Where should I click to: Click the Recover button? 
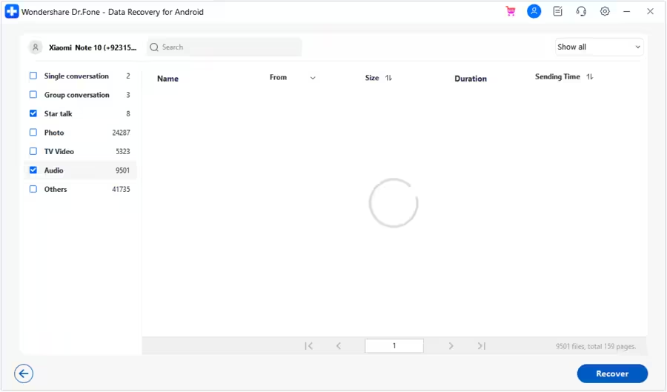pyautogui.click(x=612, y=373)
